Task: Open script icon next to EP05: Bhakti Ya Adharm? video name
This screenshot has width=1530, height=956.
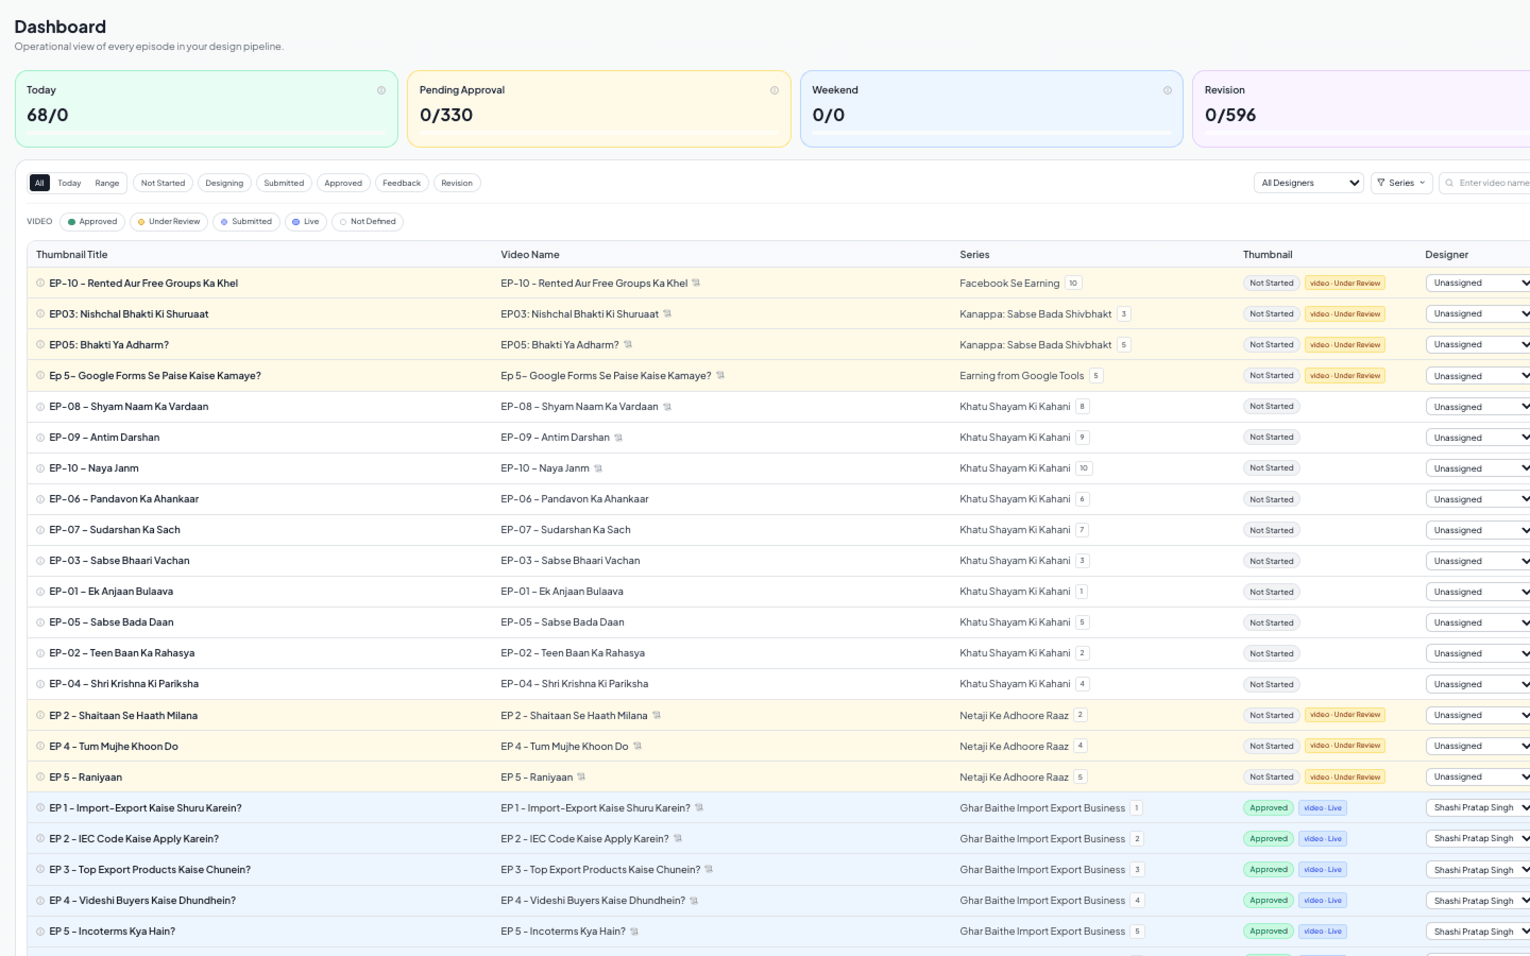Action: click(x=628, y=345)
